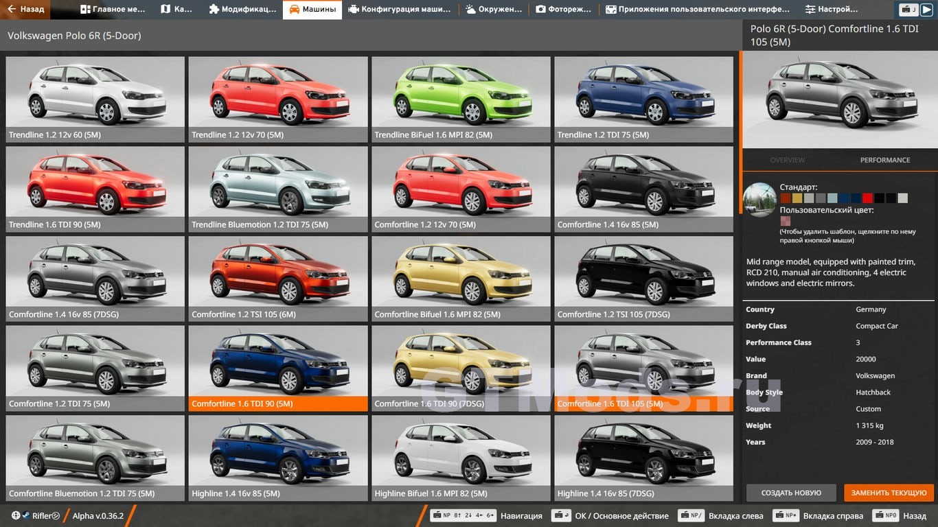
Task: Pick the light blue standard color swatch
Action: coord(832,198)
